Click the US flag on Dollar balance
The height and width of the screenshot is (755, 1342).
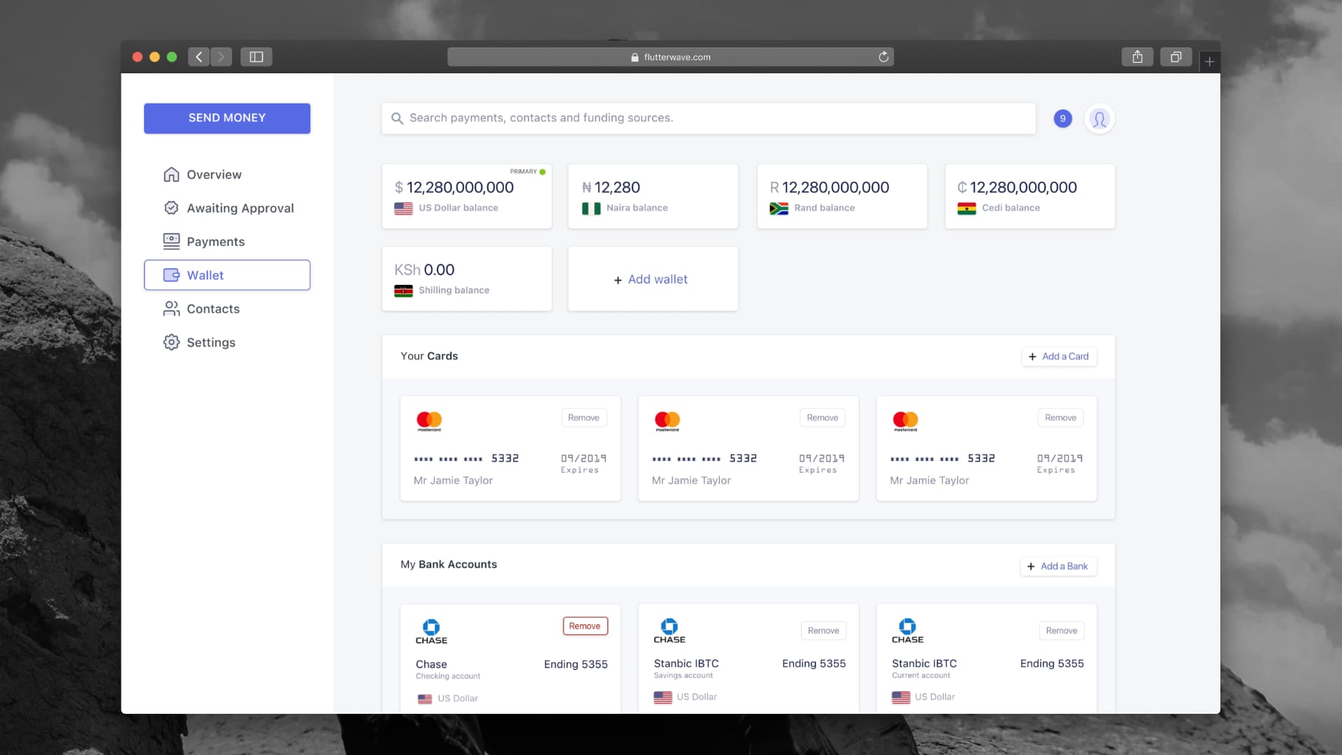pos(403,208)
